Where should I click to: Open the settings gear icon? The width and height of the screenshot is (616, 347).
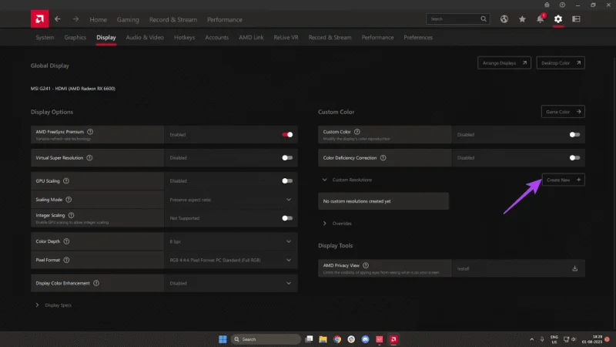click(558, 19)
